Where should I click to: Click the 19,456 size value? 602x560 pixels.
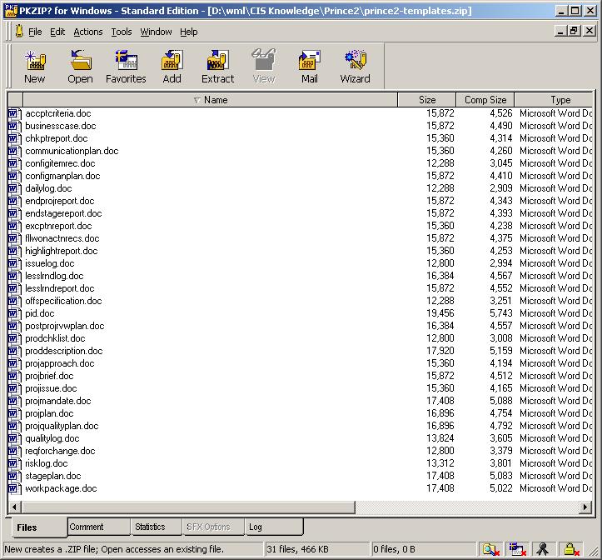tap(440, 313)
